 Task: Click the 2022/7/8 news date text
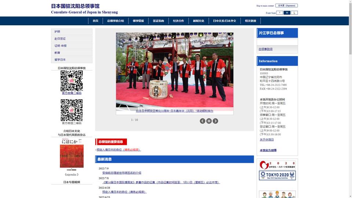(x=103, y=178)
